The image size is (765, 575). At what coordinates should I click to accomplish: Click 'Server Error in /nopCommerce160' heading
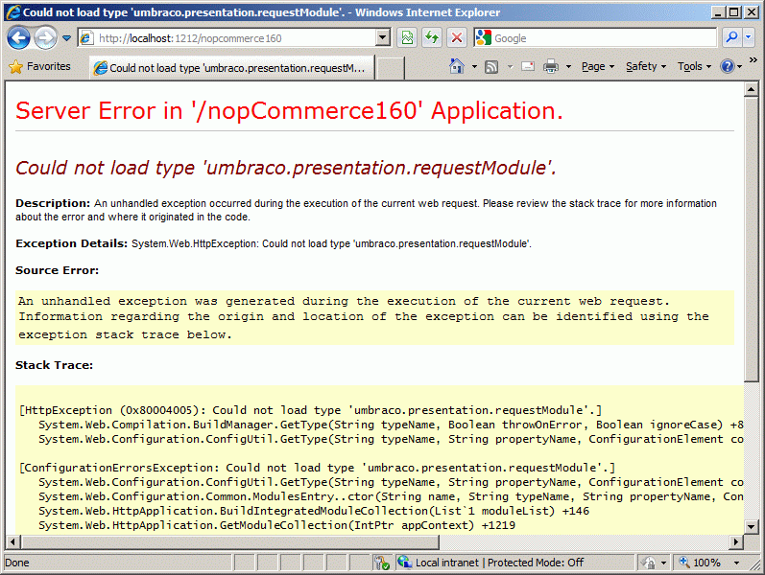coord(289,110)
